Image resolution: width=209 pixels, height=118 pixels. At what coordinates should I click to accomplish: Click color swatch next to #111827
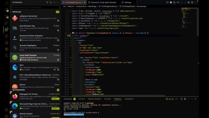pos(95,75)
